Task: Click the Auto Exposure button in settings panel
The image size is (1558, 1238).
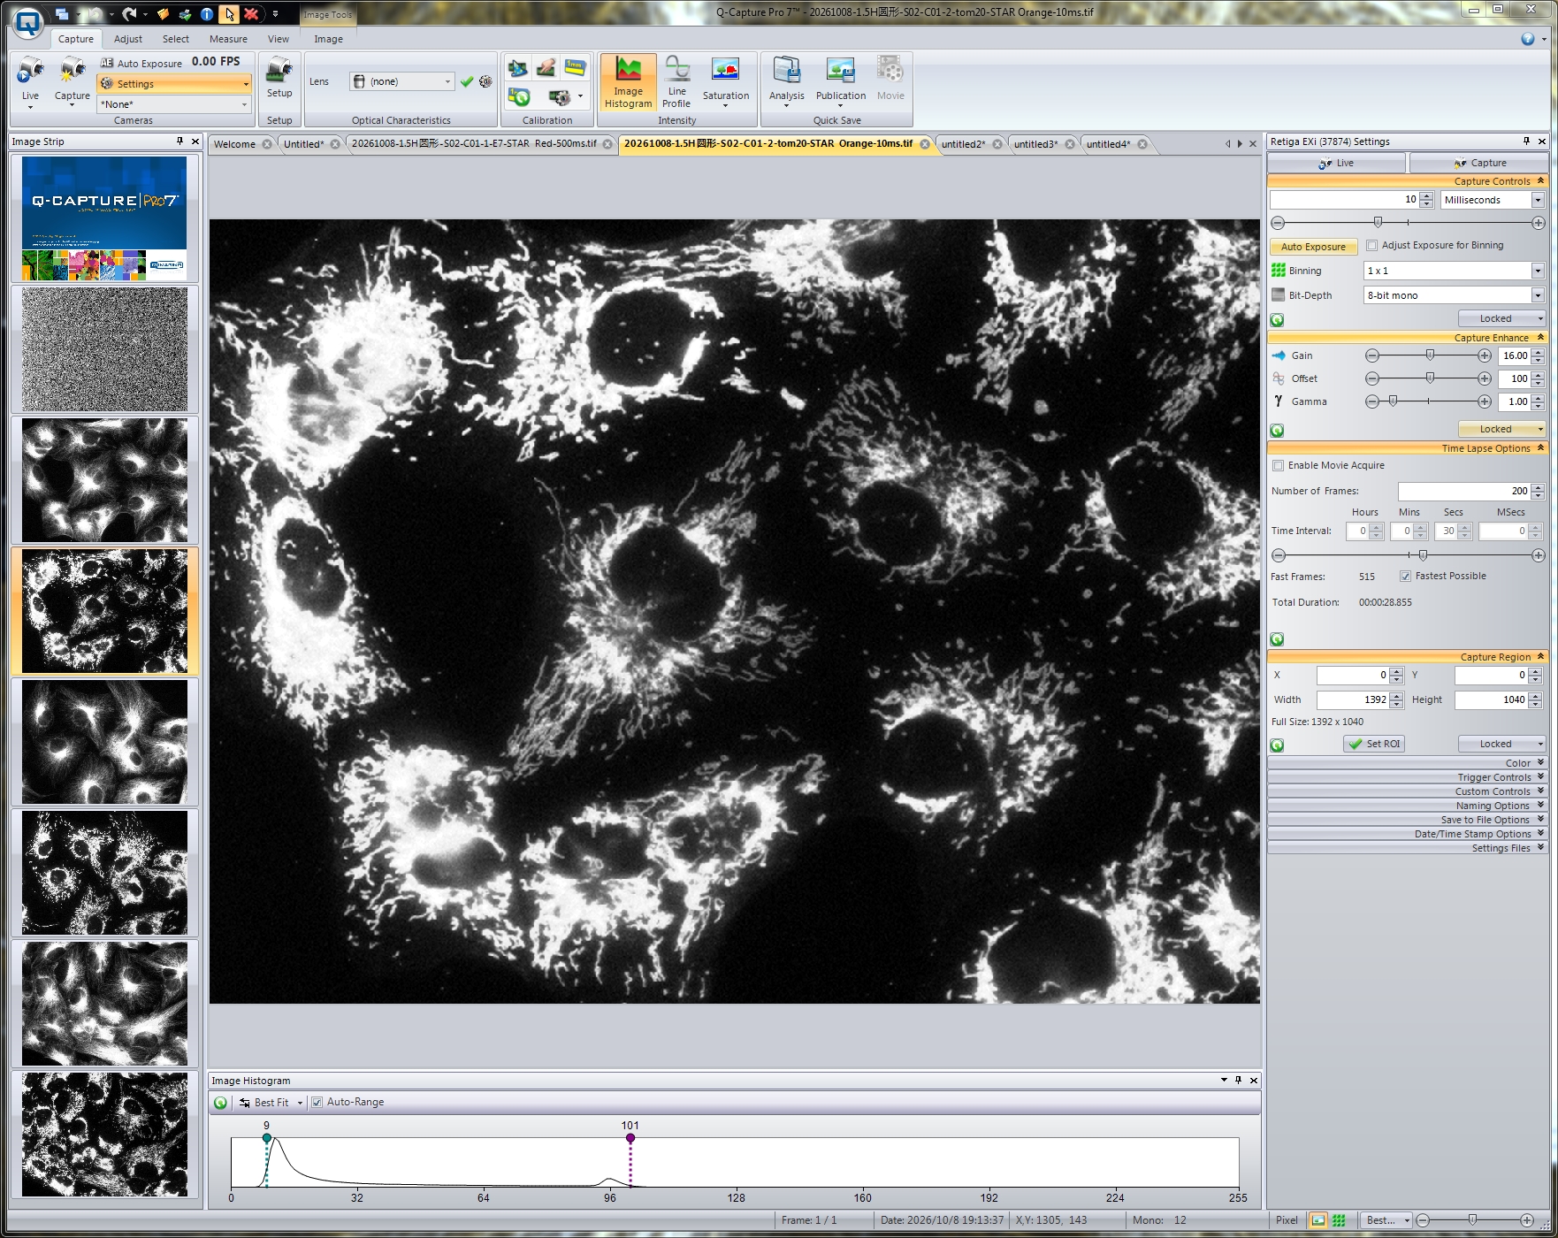Action: point(1313,247)
